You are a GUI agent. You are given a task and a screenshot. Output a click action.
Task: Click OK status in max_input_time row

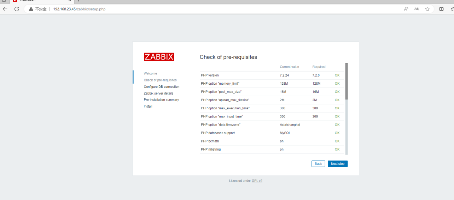pos(337,116)
